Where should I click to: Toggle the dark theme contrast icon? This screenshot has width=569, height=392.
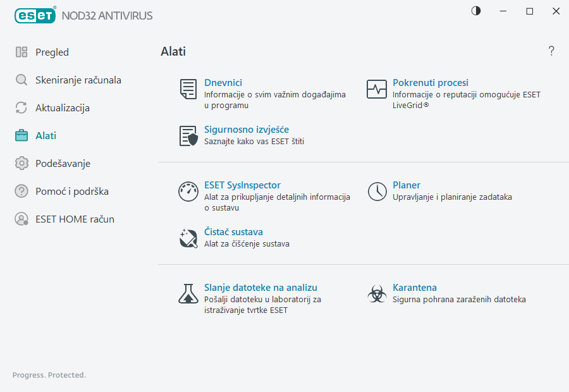point(475,11)
